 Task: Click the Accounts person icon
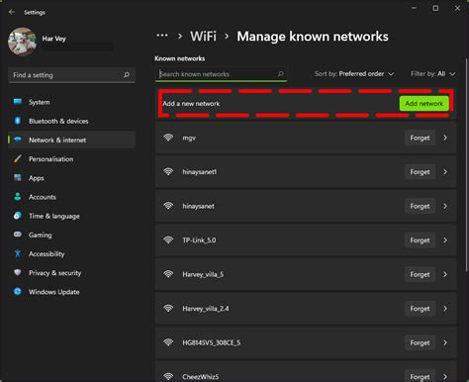18,197
